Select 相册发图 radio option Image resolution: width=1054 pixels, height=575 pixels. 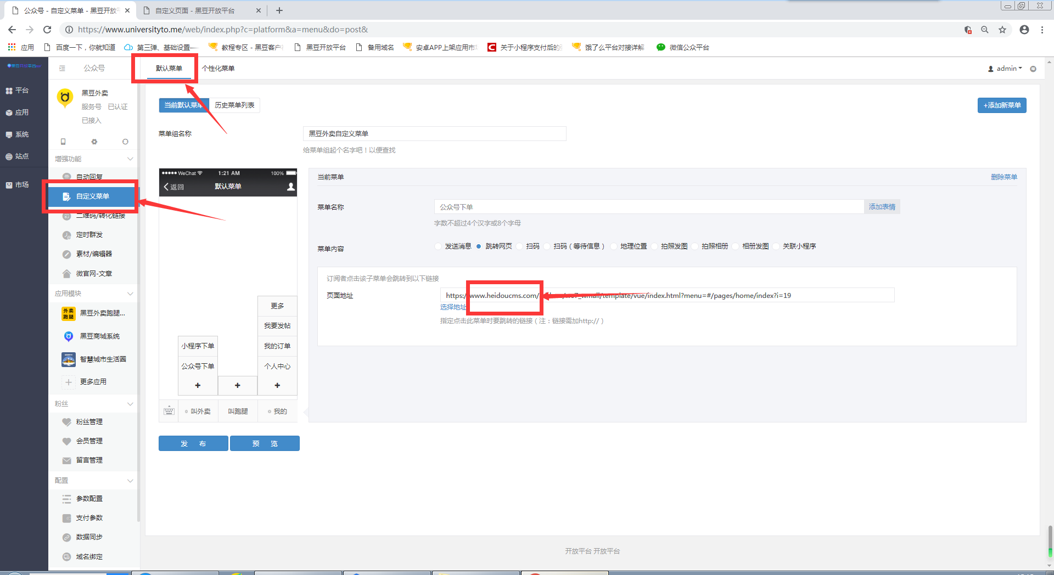pyautogui.click(x=736, y=246)
